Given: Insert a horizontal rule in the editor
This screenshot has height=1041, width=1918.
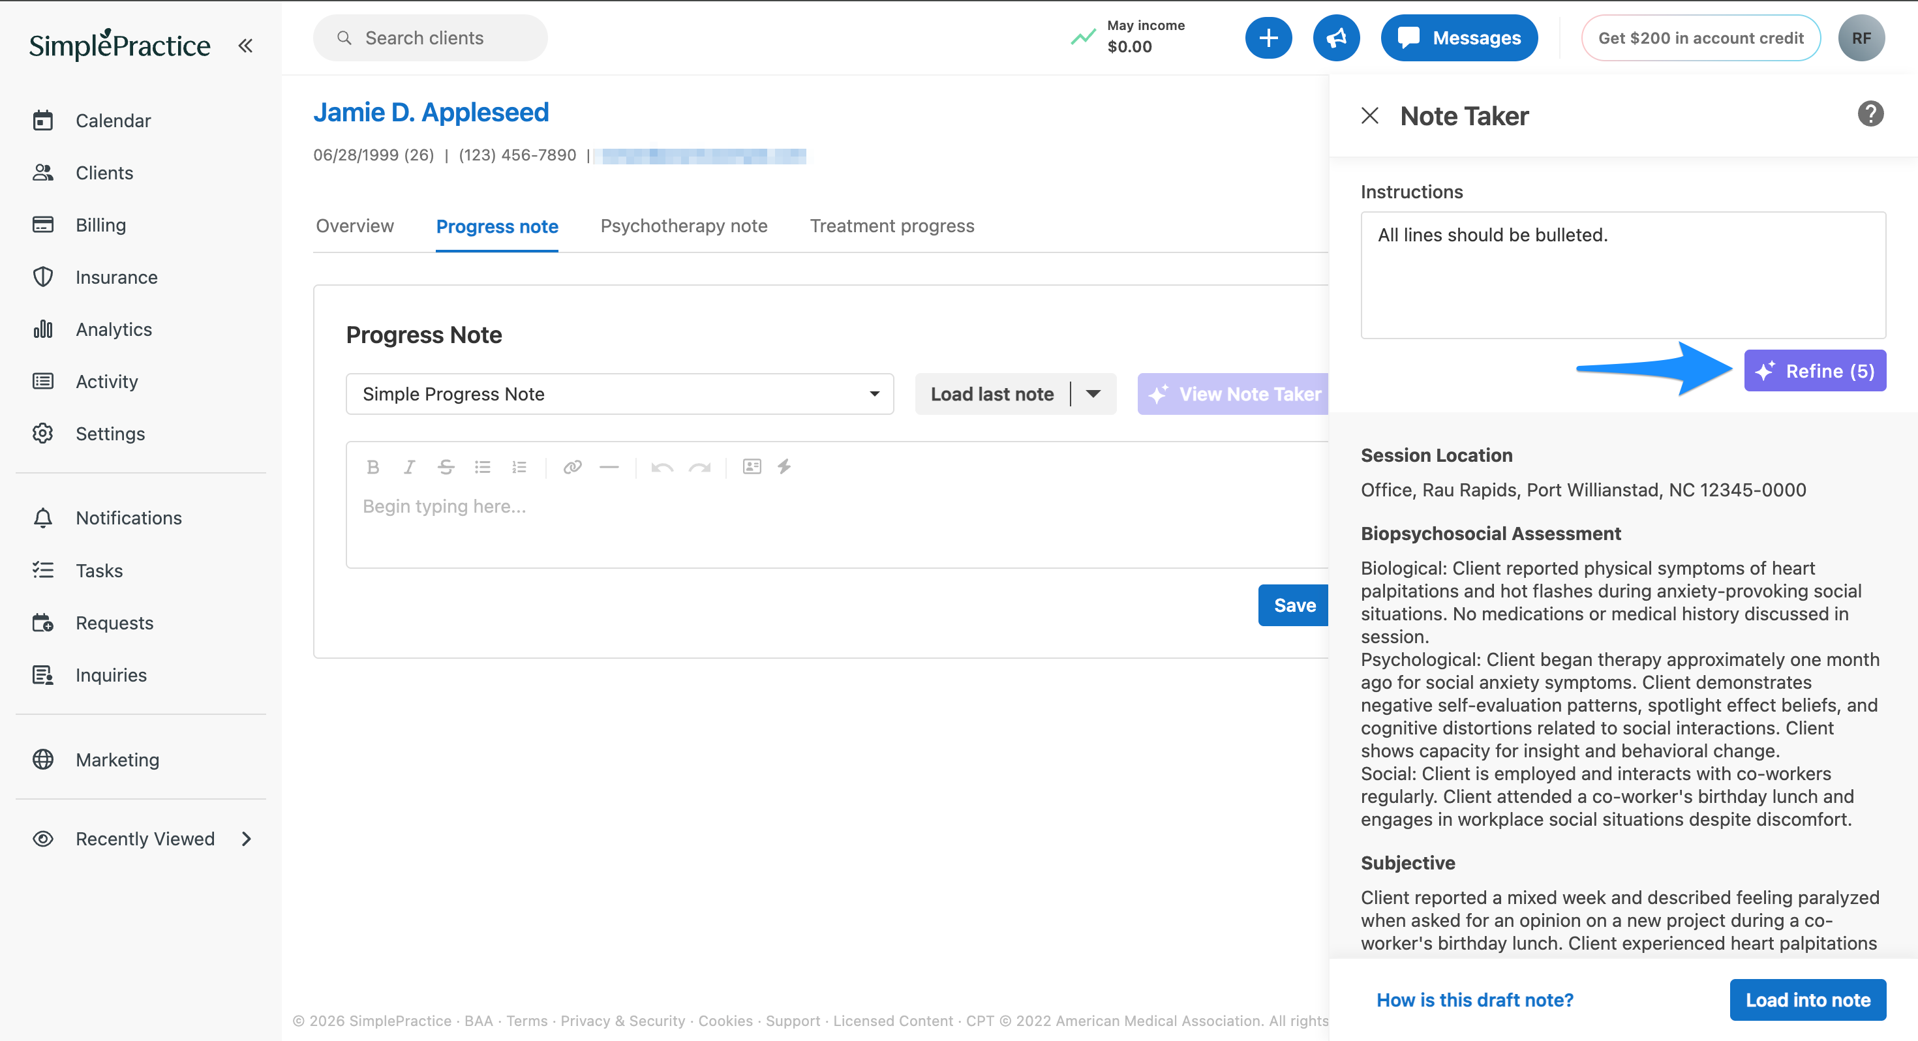Looking at the screenshot, I should 609,467.
